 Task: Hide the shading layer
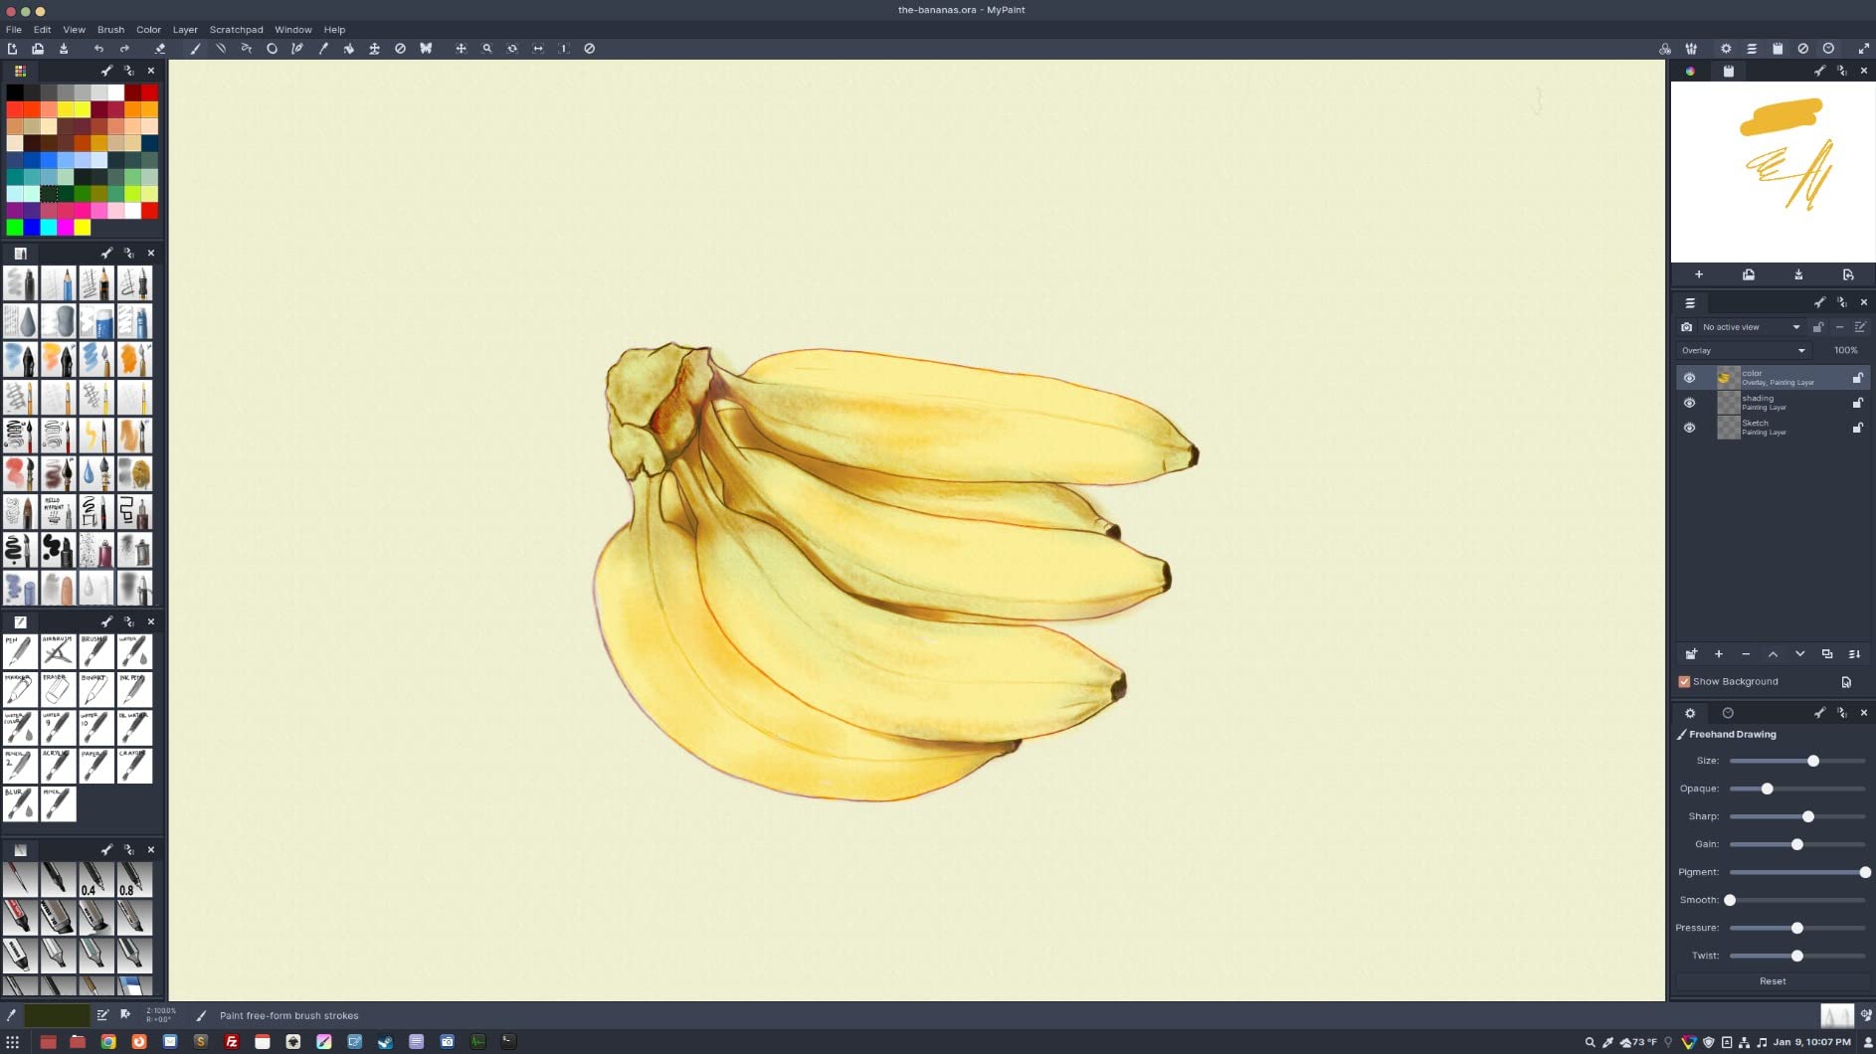click(x=1689, y=403)
